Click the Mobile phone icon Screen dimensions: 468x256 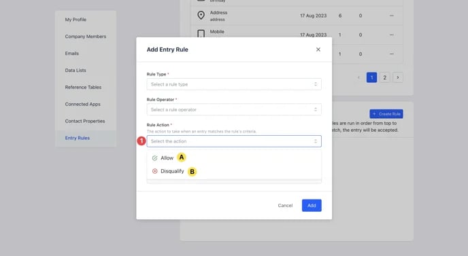pyautogui.click(x=201, y=34)
